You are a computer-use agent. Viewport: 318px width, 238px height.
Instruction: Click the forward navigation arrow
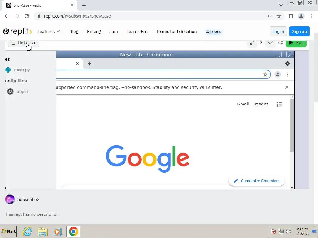(x=17, y=16)
